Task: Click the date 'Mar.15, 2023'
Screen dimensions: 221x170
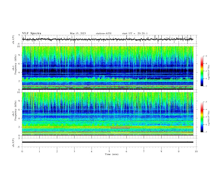Action: tap(78, 33)
